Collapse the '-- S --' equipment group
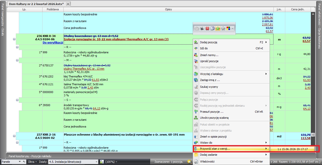Screen dimensions: 322x165 (x=17, y=100)
